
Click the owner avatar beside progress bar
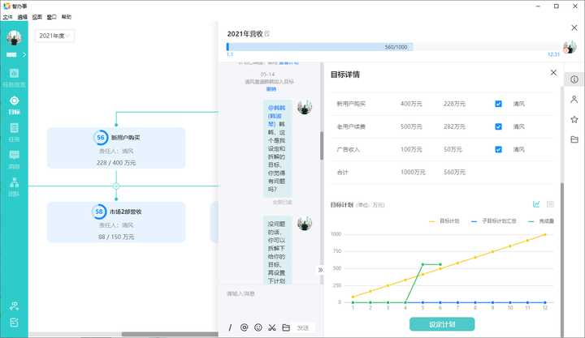570,48
